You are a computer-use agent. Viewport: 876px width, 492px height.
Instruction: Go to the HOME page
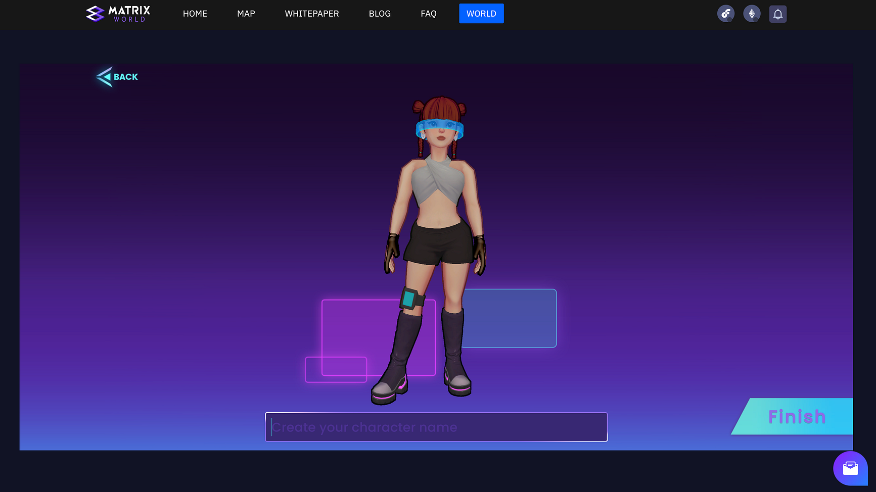pos(195,14)
